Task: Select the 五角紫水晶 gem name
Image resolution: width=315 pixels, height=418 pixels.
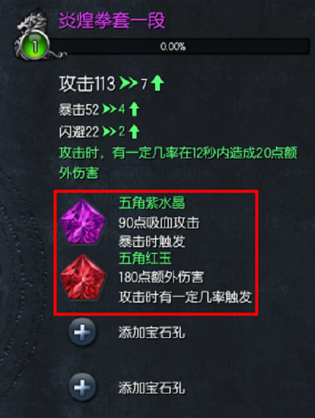Action: tap(152, 203)
